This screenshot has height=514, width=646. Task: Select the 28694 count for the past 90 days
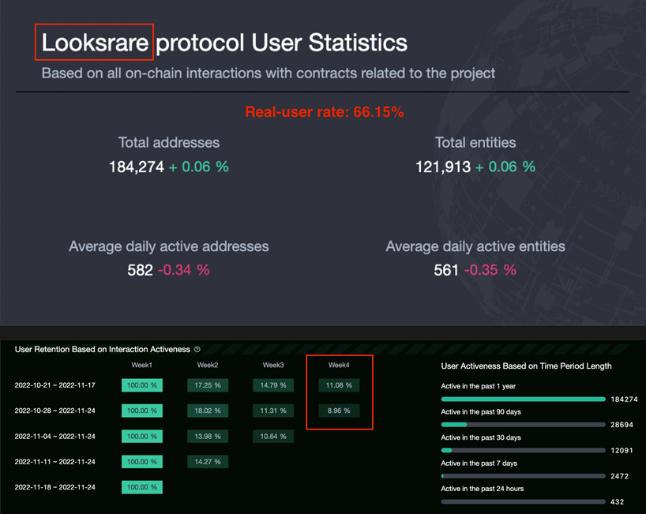[x=622, y=425]
